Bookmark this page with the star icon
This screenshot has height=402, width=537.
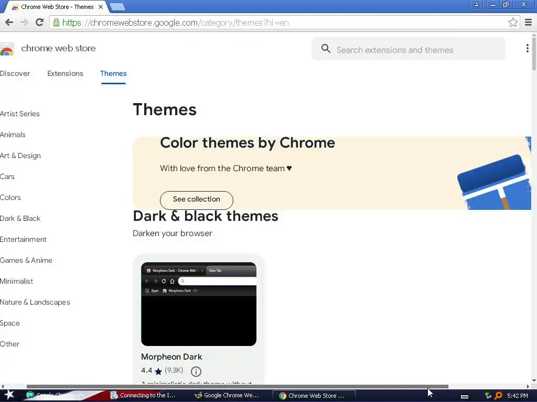pos(513,23)
